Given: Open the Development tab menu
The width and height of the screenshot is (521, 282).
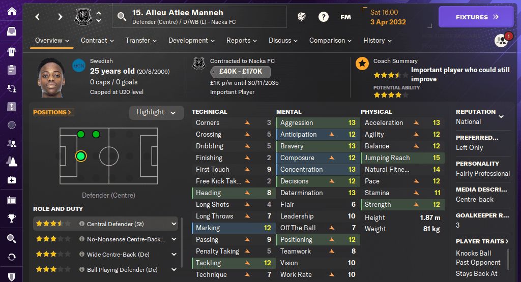Looking at the screenshot, I should pyautogui.click(x=191, y=41).
